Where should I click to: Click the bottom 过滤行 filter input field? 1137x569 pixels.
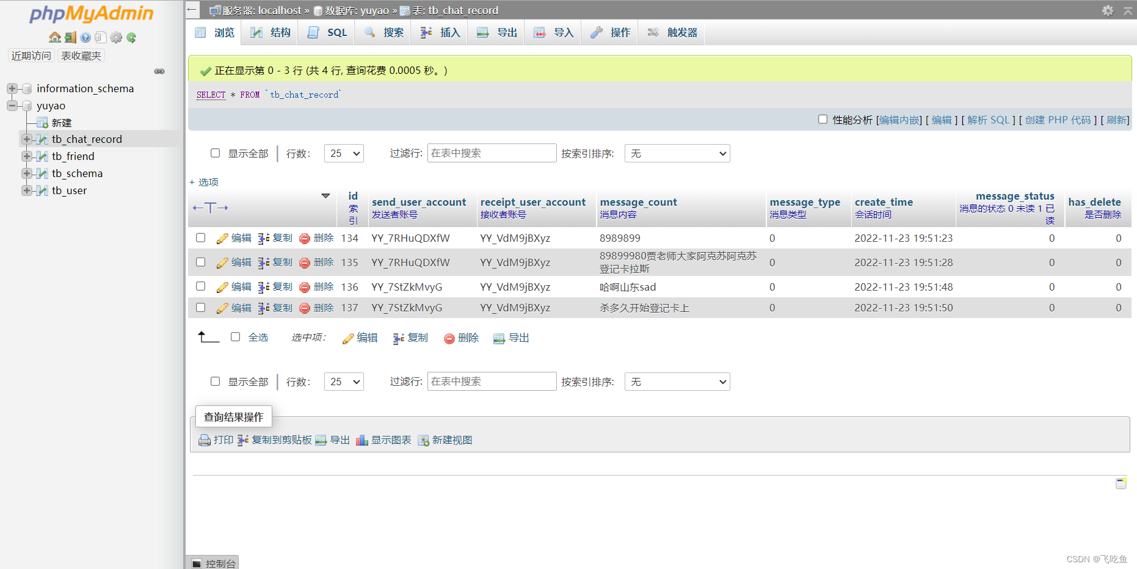pyautogui.click(x=492, y=382)
